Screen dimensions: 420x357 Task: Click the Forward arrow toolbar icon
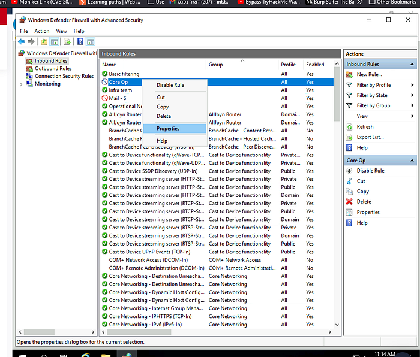tap(31, 42)
